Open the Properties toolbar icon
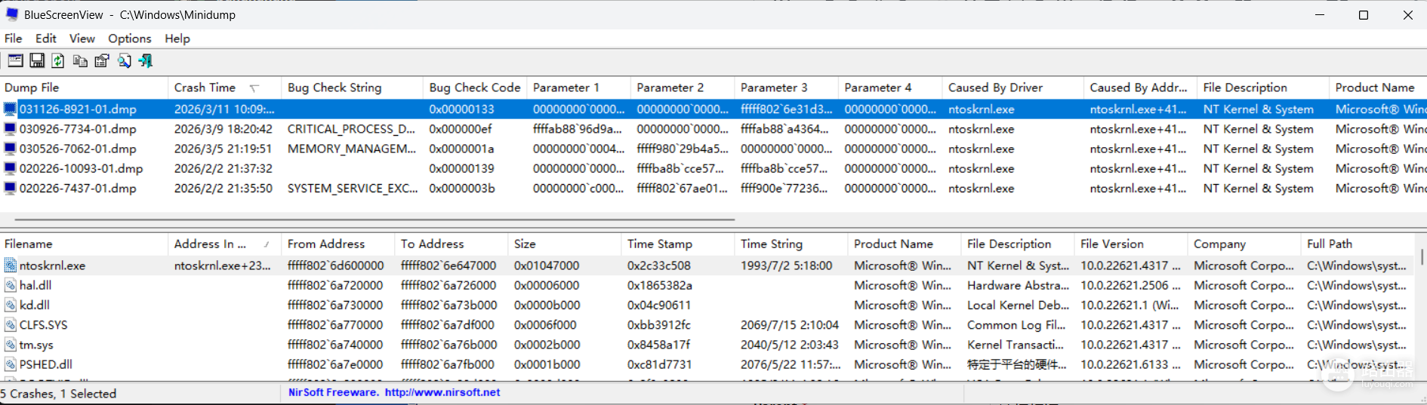Image resolution: width=1427 pixels, height=405 pixels. click(x=102, y=61)
